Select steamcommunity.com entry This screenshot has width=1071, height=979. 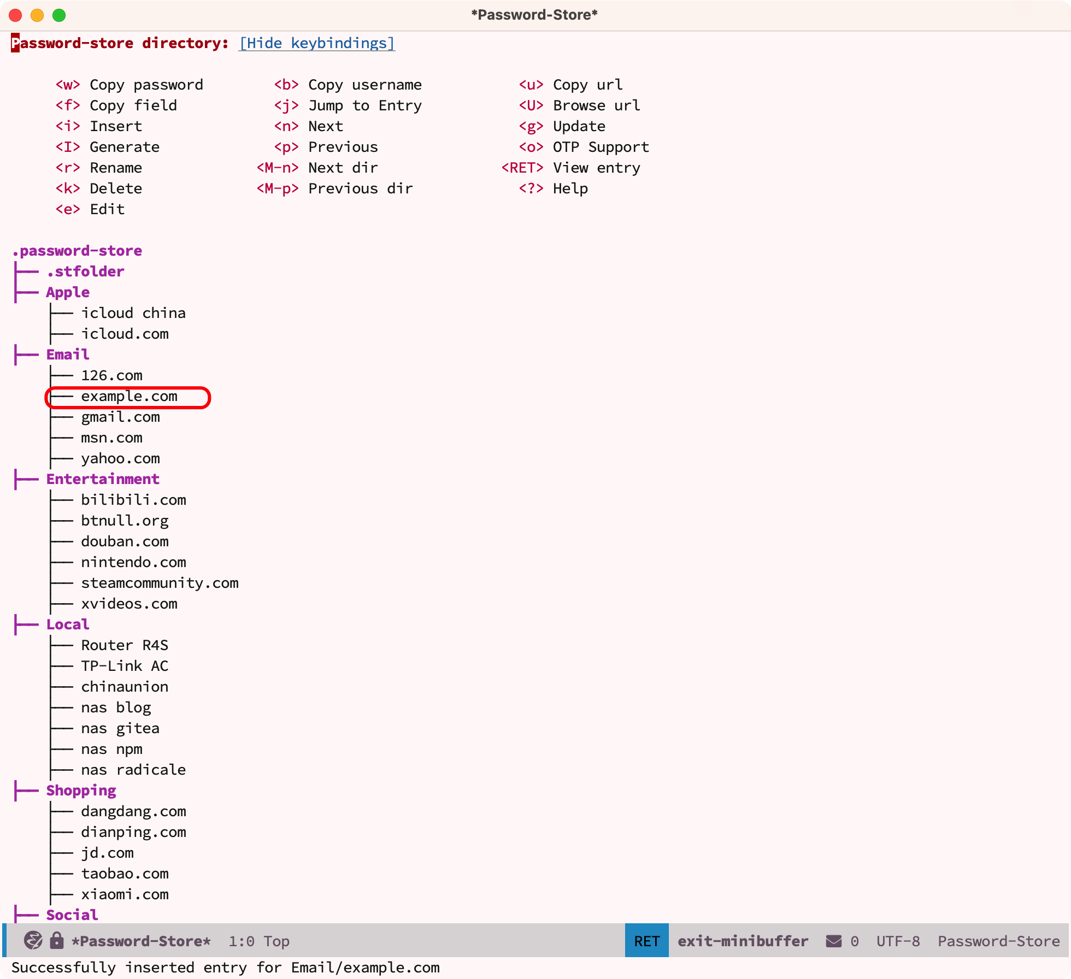tap(160, 583)
